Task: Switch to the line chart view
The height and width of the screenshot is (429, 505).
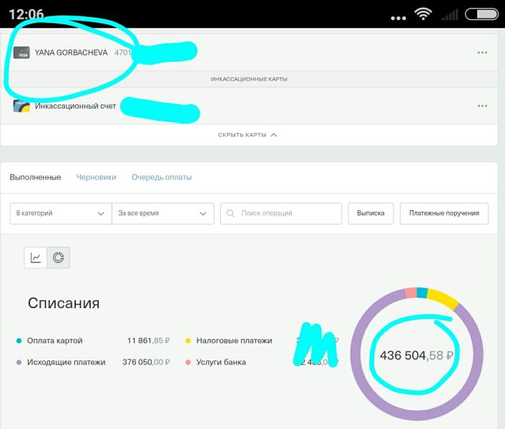Action: coord(36,257)
